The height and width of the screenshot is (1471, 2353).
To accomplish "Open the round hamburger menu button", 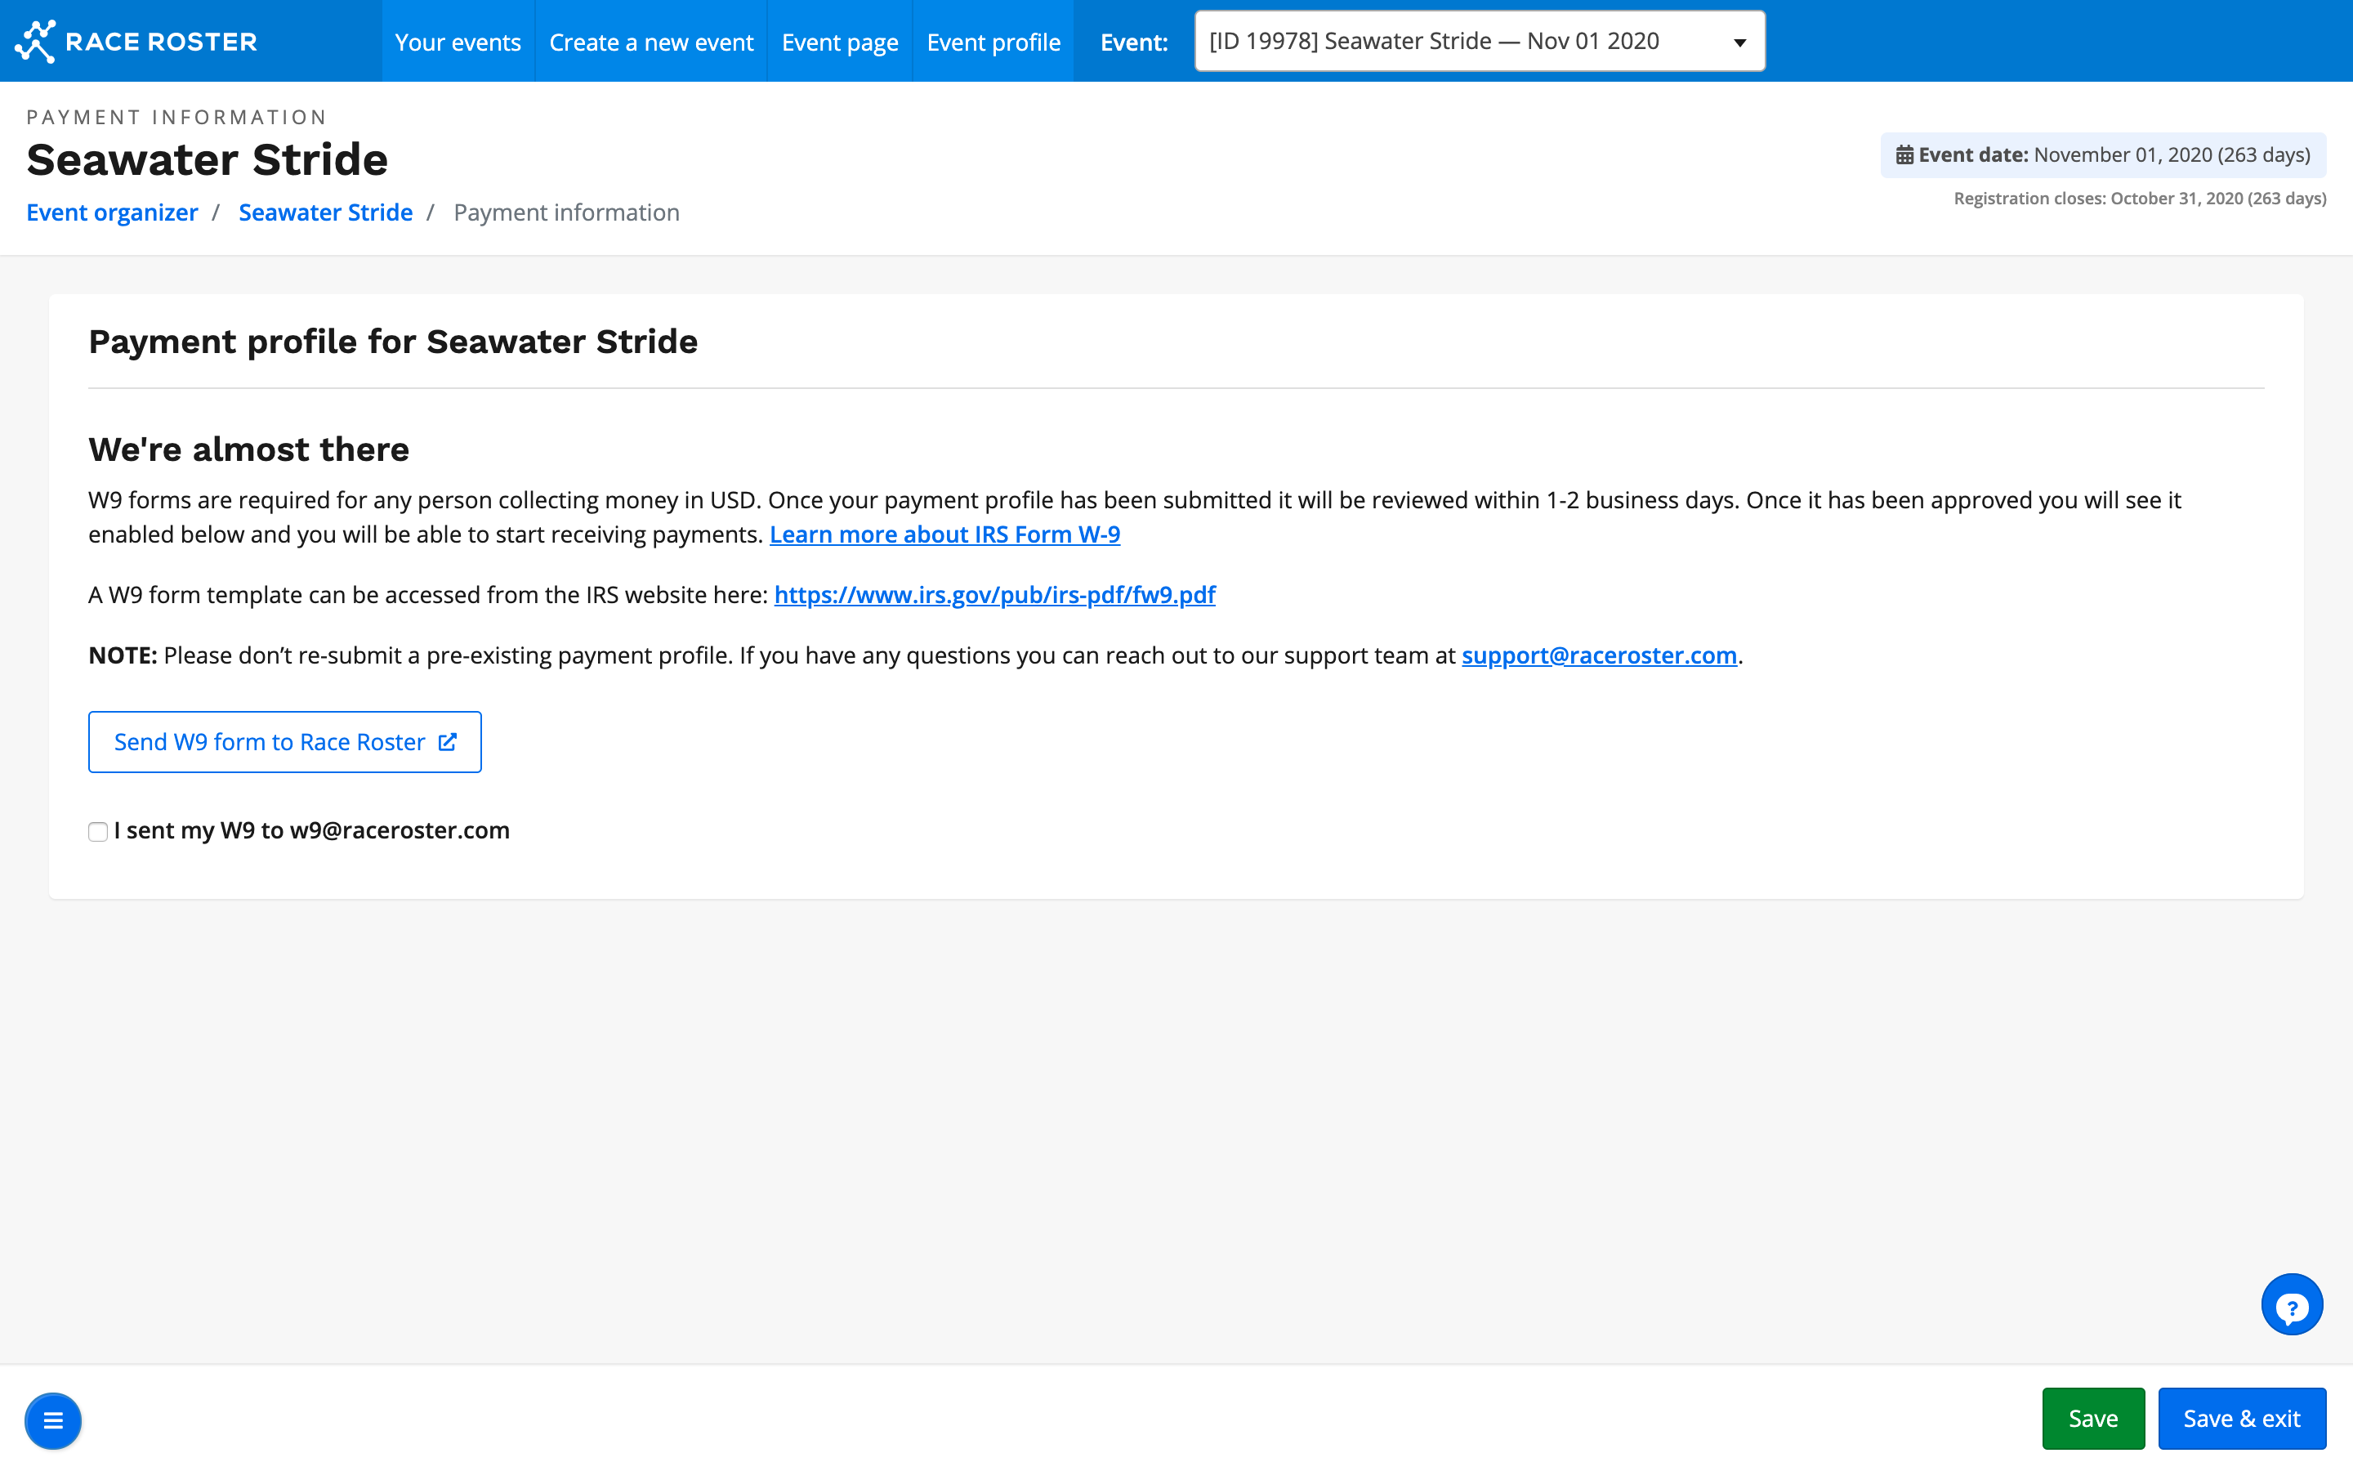I will pyautogui.click(x=53, y=1420).
